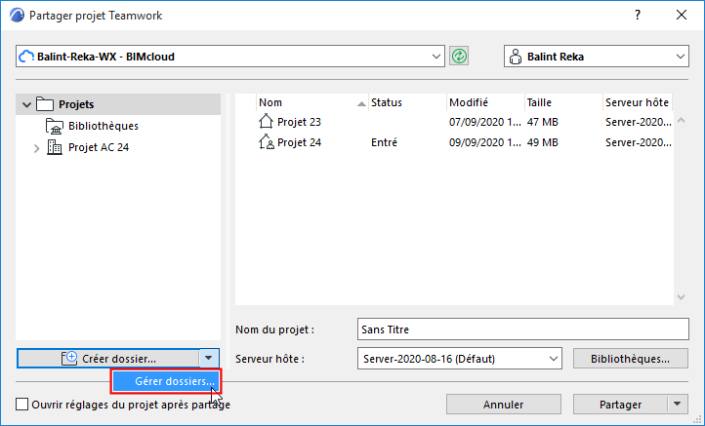Select Bibliothèques in the folder tree
The width and height of the screenshot is (705, 426).
click(104, 126)
